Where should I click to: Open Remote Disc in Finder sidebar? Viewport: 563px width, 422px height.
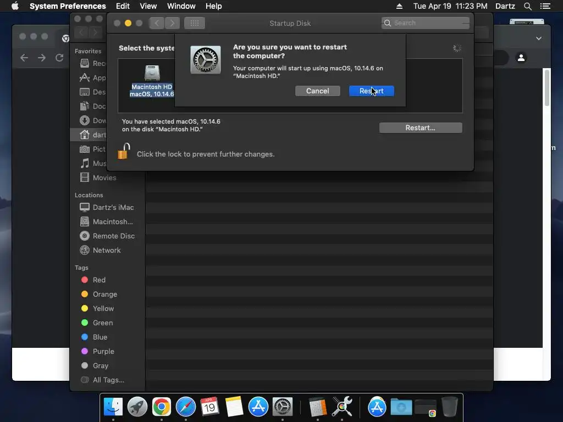(107, 236)
